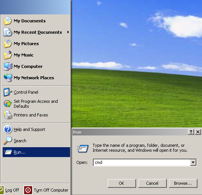This screenshot has height=195, width=202.
Task: Click the red Turn Off Computer icon
Action: pos(28,190)
